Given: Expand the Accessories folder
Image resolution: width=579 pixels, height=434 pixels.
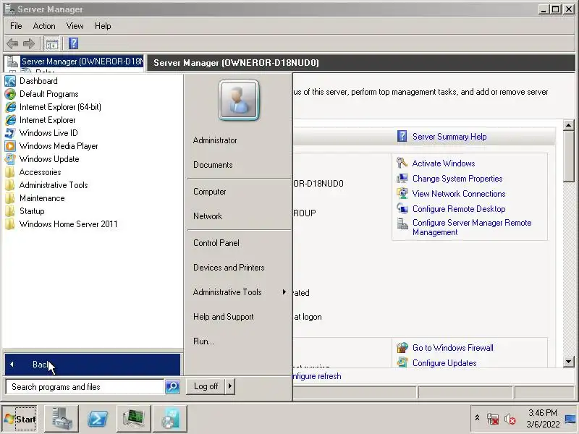Looking at the screenshot, I should tap(40, 172).
